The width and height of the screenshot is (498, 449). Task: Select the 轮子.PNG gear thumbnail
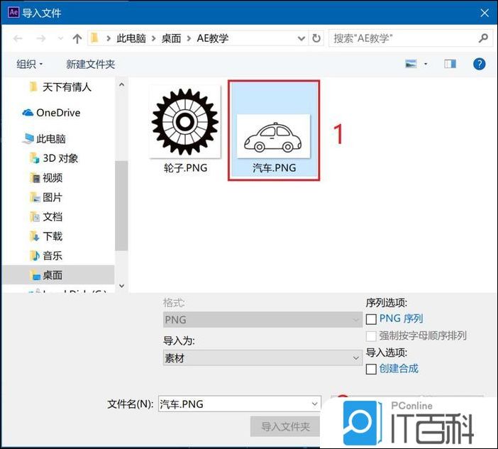pyautogui.click(x=185, y=121)
